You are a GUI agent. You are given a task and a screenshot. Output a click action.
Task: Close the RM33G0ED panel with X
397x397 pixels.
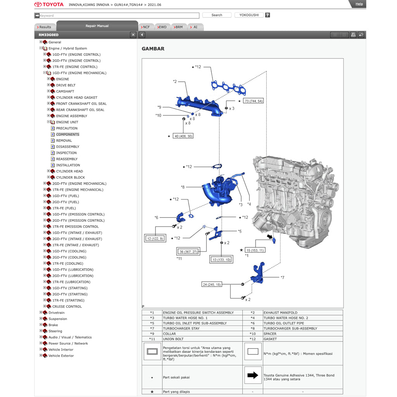(x=133, y=35)
